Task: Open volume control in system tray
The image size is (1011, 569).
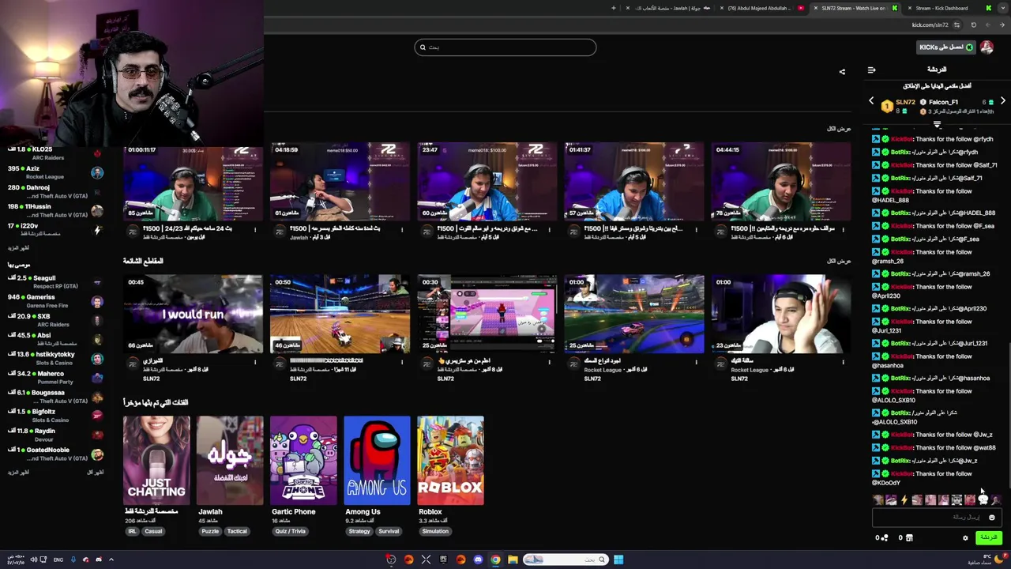Action: coord(33,560)
